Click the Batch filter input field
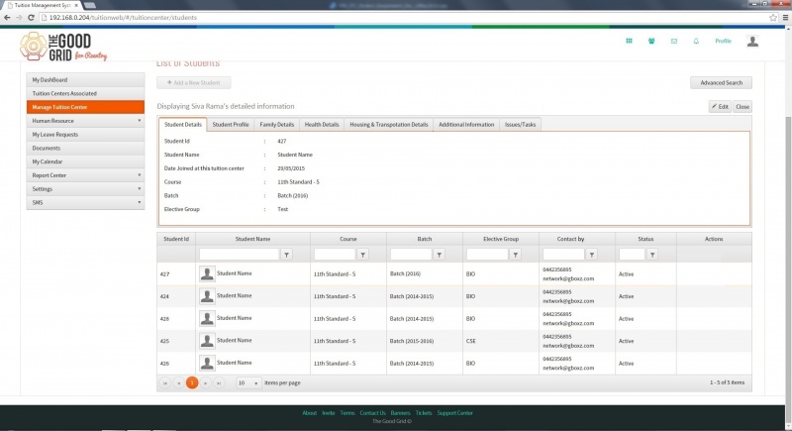The width and height of the screenshot is (792, 431). (x=411, y=255)
